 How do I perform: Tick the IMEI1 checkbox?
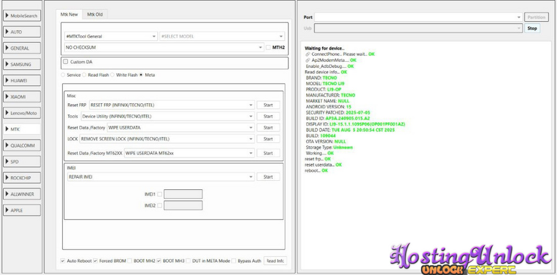coord(160,194)
